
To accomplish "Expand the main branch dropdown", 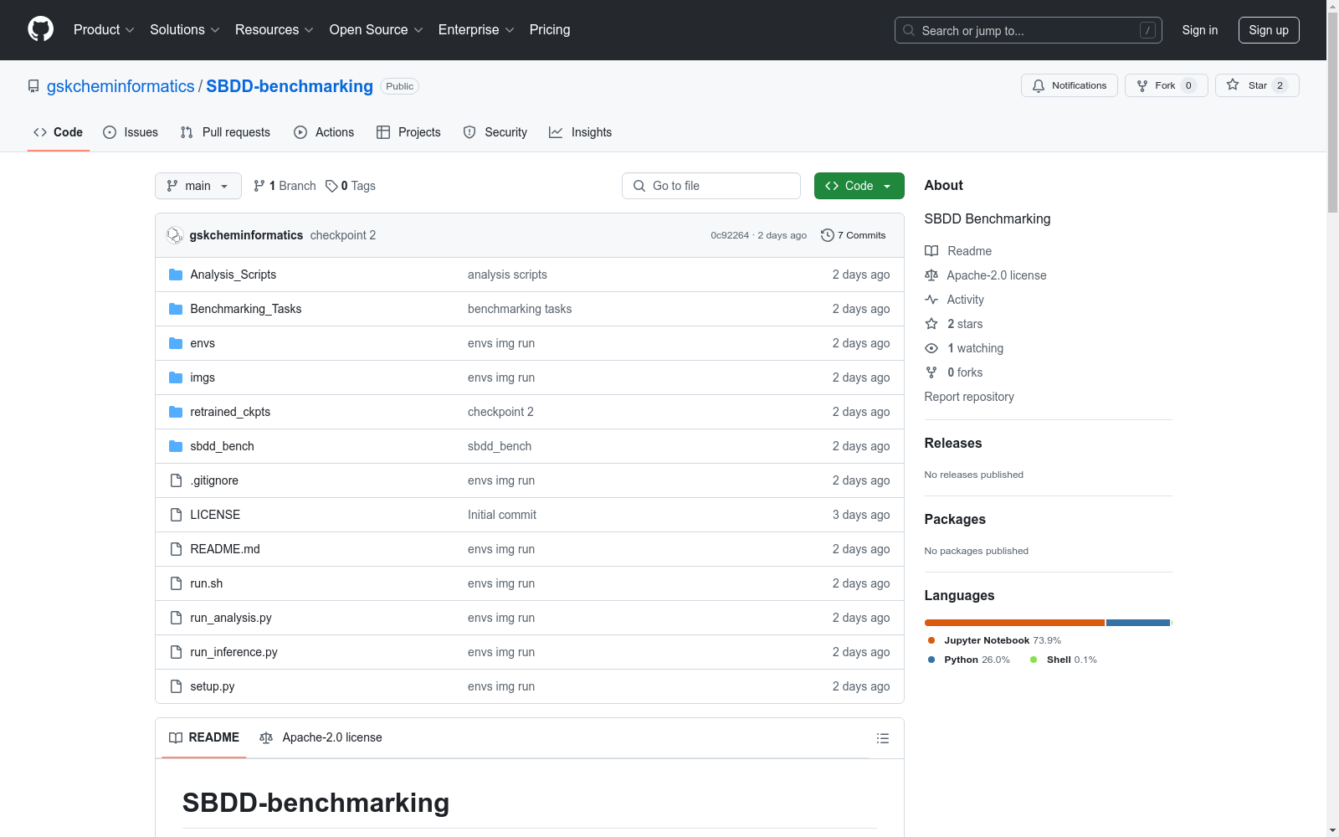I will tap(198, 186).
